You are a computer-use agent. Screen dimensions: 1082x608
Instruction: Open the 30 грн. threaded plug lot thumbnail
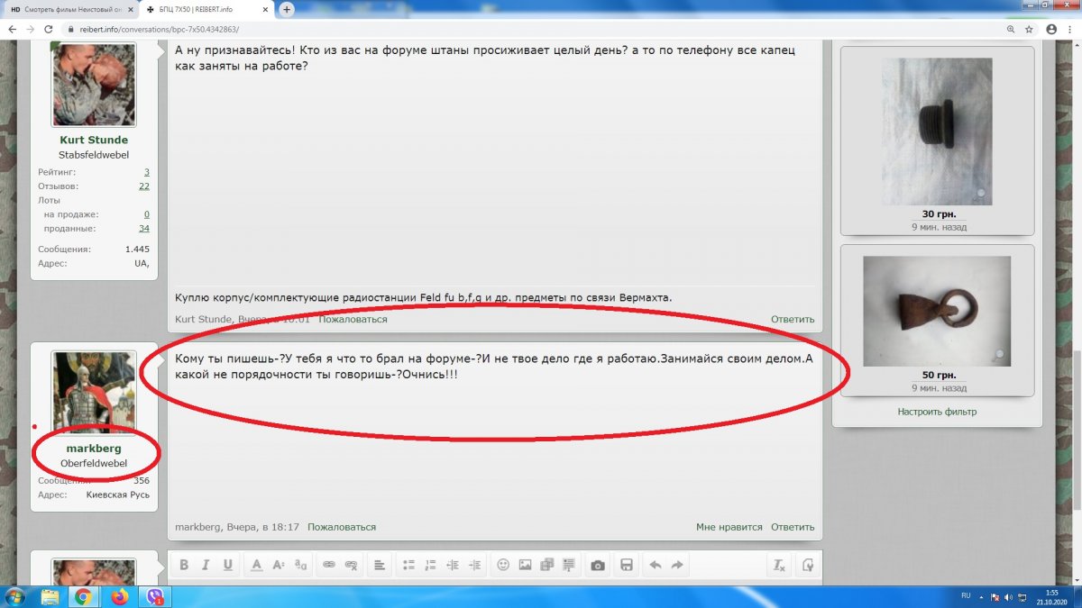(937, 132)
